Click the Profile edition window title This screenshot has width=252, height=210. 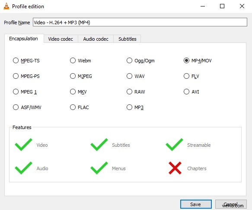coord(28,6)
